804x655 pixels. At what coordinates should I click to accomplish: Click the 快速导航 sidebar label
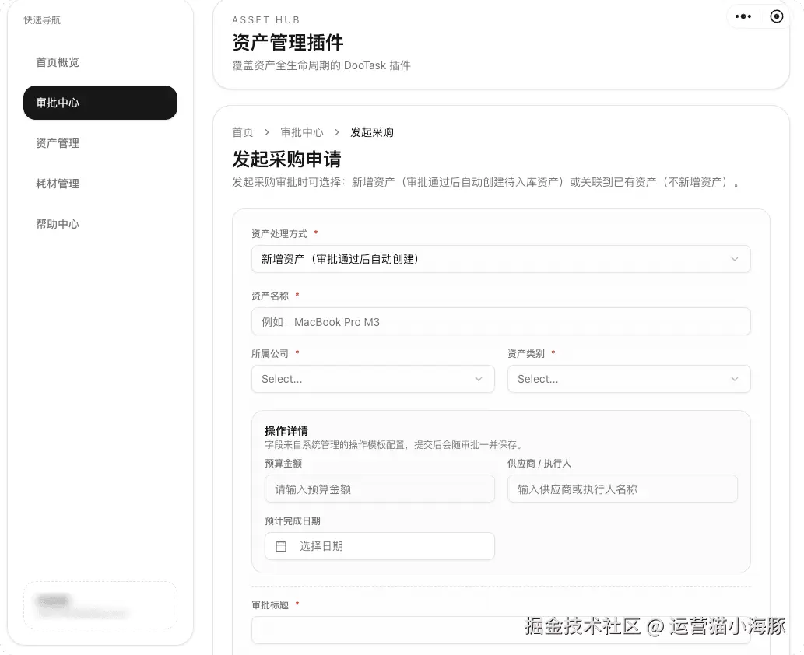coord(42,20)
